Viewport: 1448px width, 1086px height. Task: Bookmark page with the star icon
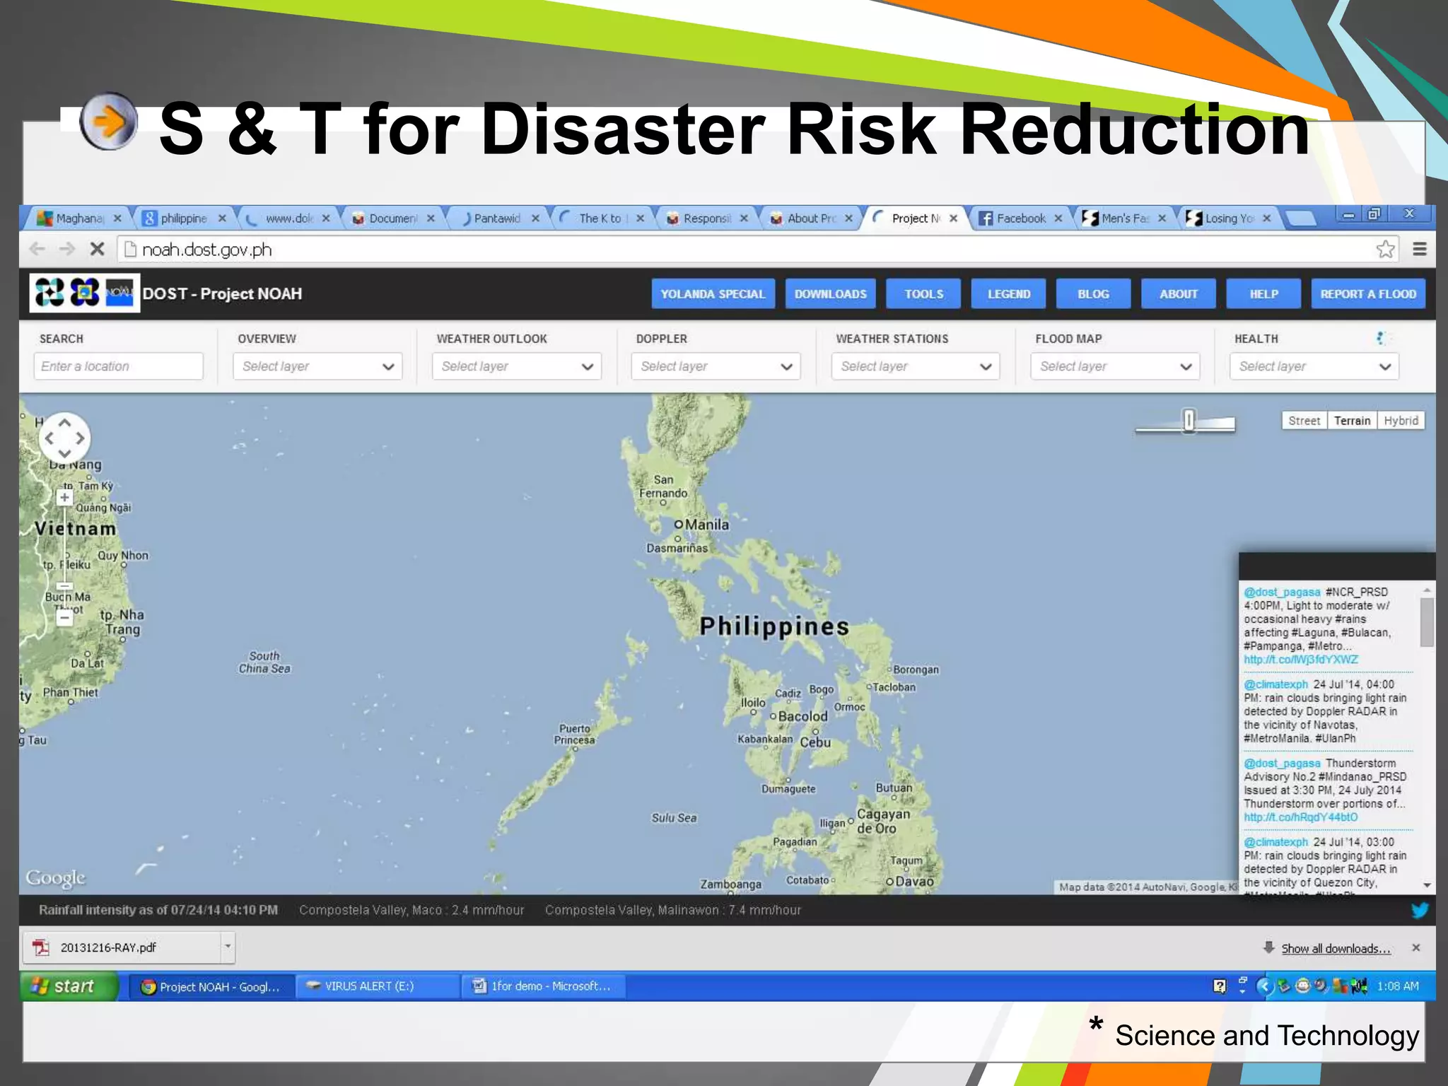click(x=1386, y=249)
